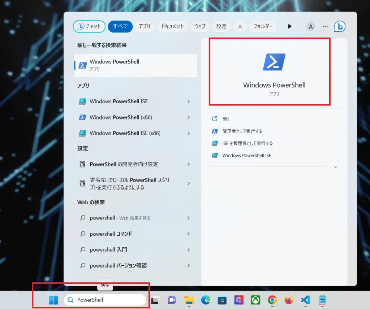Switch to the ドキュメント filter tab
This screenshot has width=370, height=309.
pyautogui.click(x=172, y=26)
